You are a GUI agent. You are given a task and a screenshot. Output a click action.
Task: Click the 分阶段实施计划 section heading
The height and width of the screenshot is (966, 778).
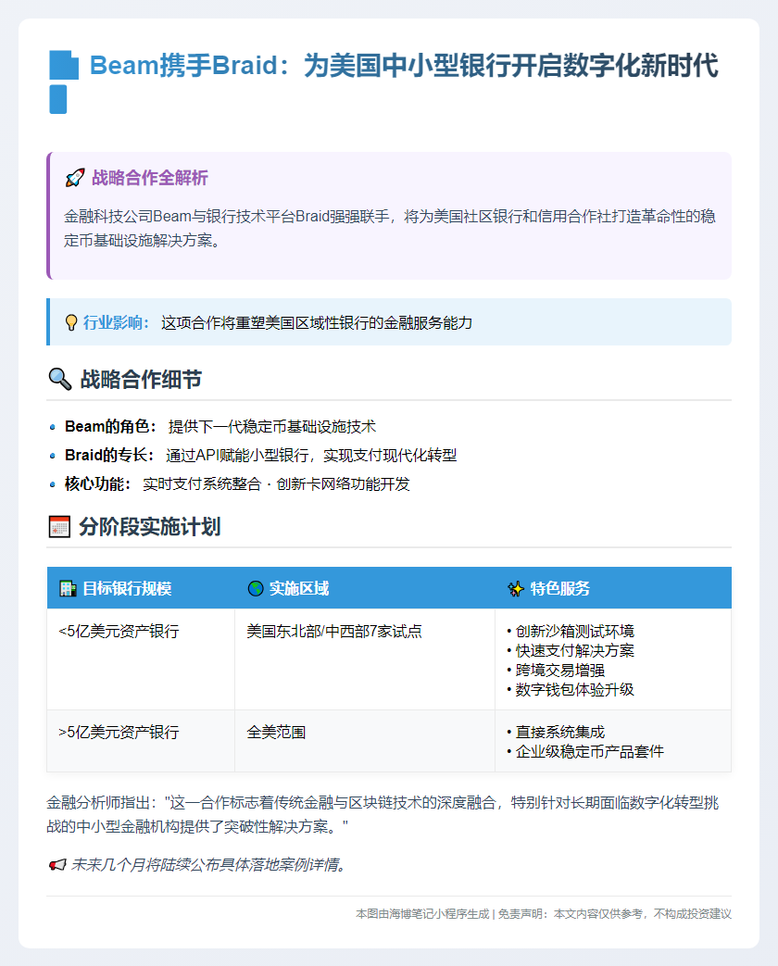pos(150,527)
